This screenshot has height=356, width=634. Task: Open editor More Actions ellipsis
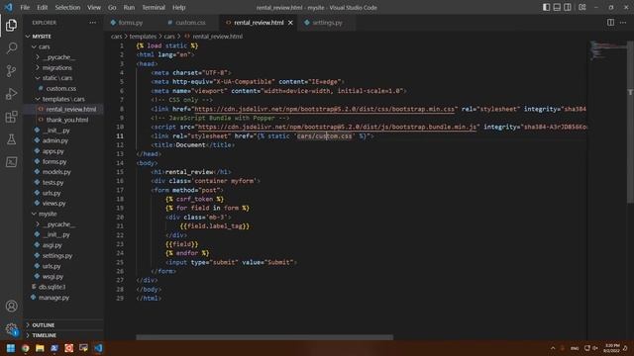tap(623, 23)
